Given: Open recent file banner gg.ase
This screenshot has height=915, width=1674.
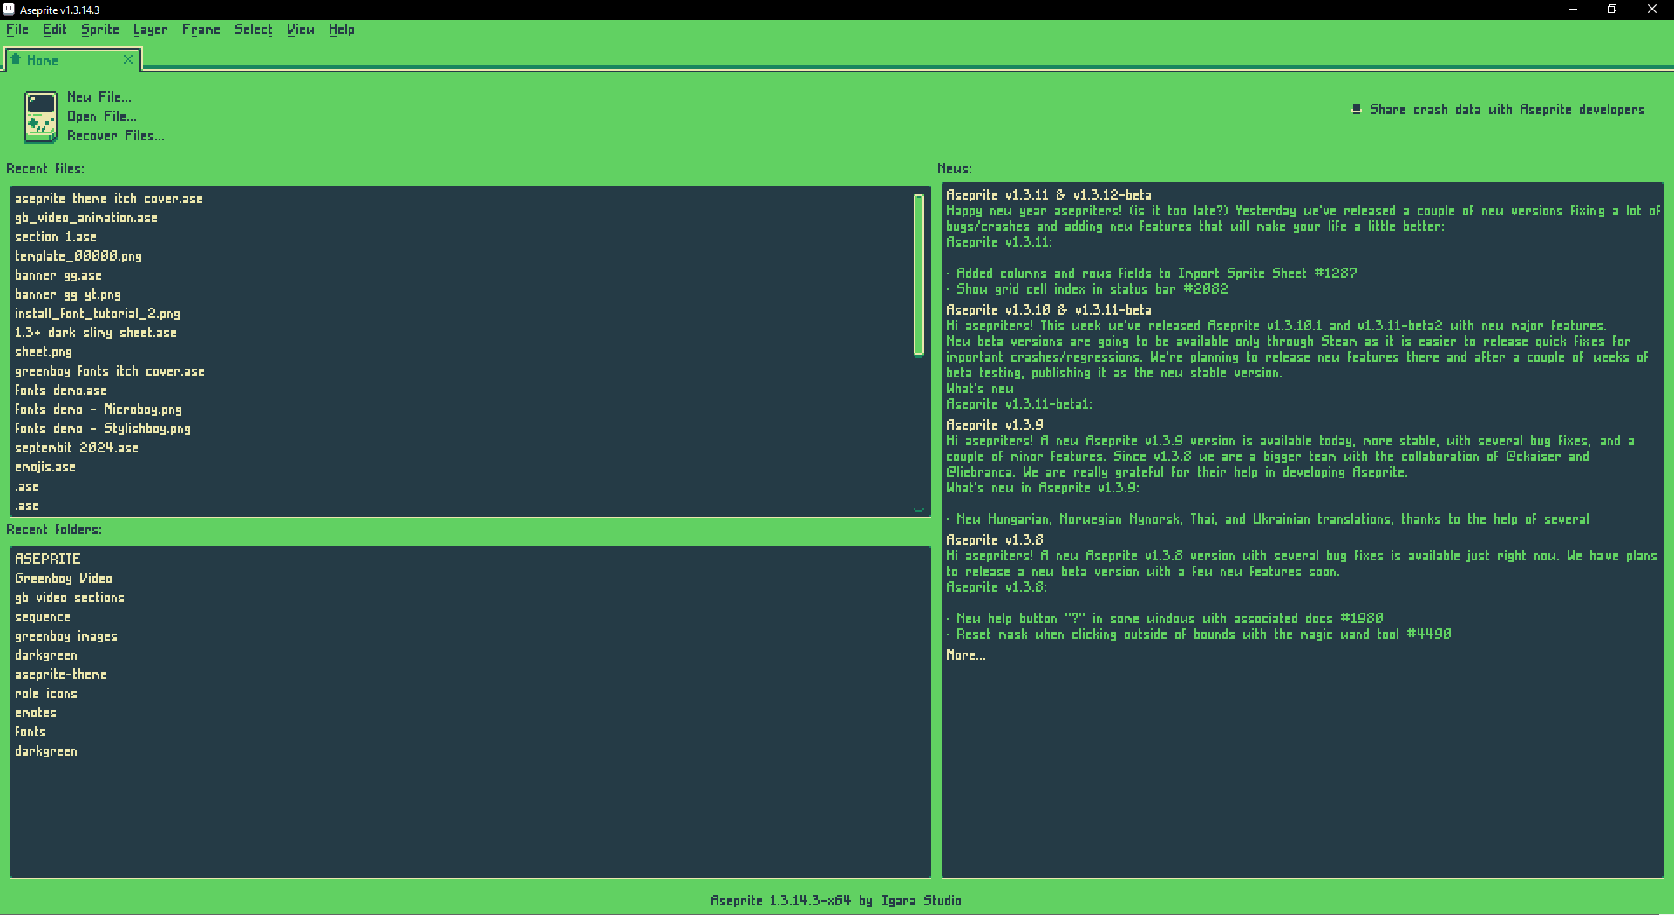Looking at the screenshot, I should click(x=58, y=275).
